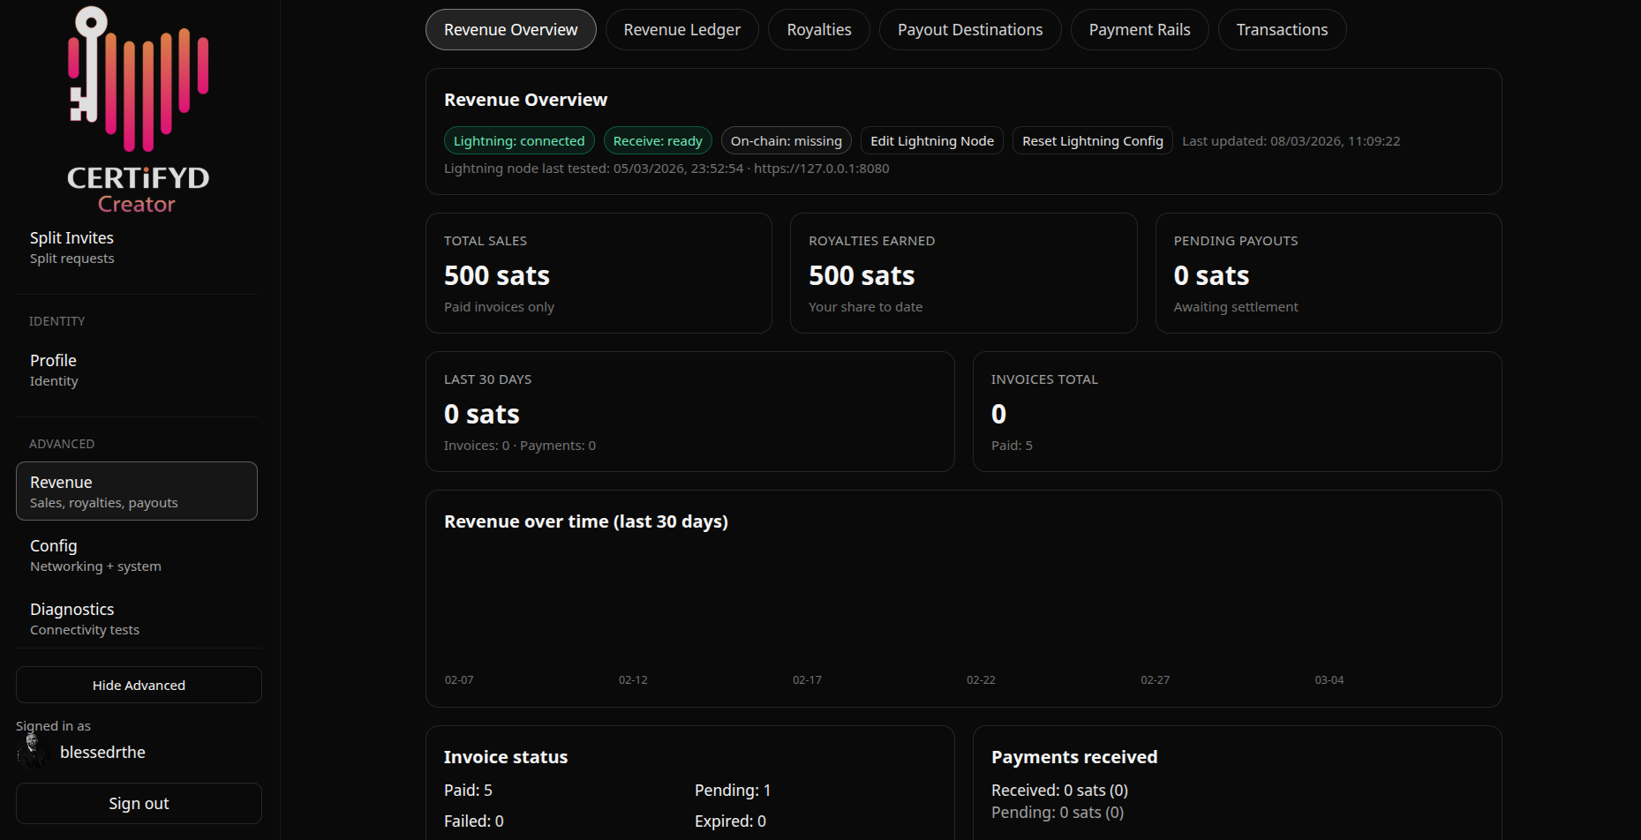Click the Hide Advanced button
Image resolution: width=1641 pixels, height=840 pixels.
[138, 685]
